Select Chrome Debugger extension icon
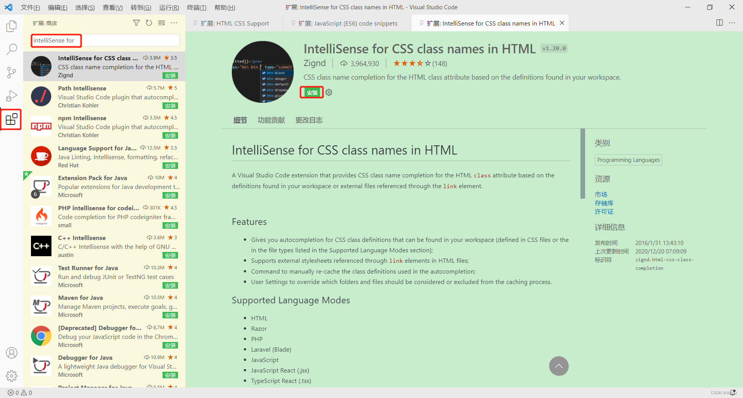The height and width of the screenshot is (398, 743). point(41,336)
